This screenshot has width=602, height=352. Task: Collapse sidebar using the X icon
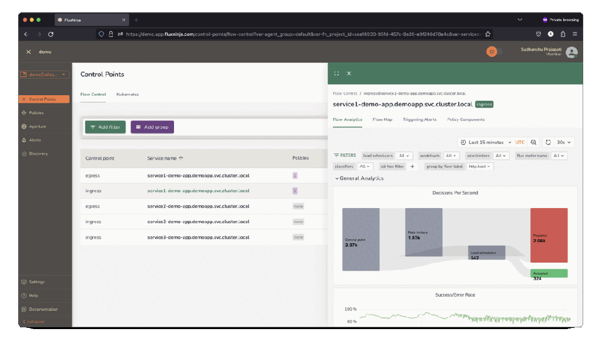click(28, 52)
